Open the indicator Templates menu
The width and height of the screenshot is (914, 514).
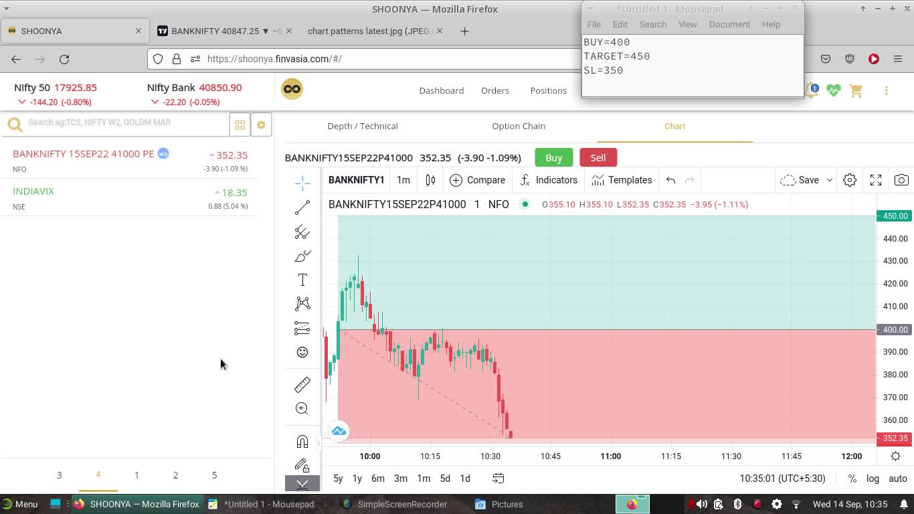(622, 180)
